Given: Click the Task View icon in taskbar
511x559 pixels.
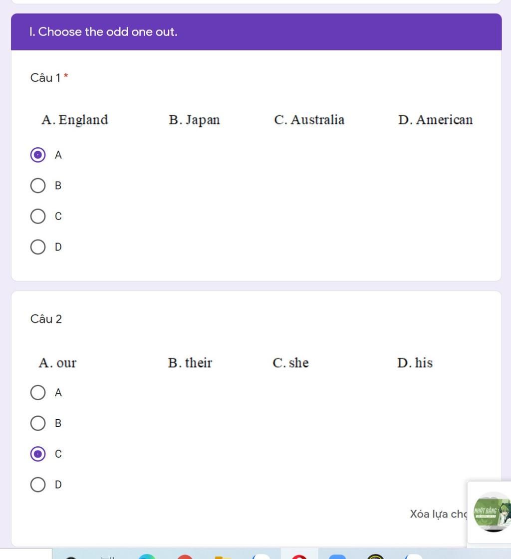Looking at the screenshot, I should pyautogui.click(x=108, y=557).
